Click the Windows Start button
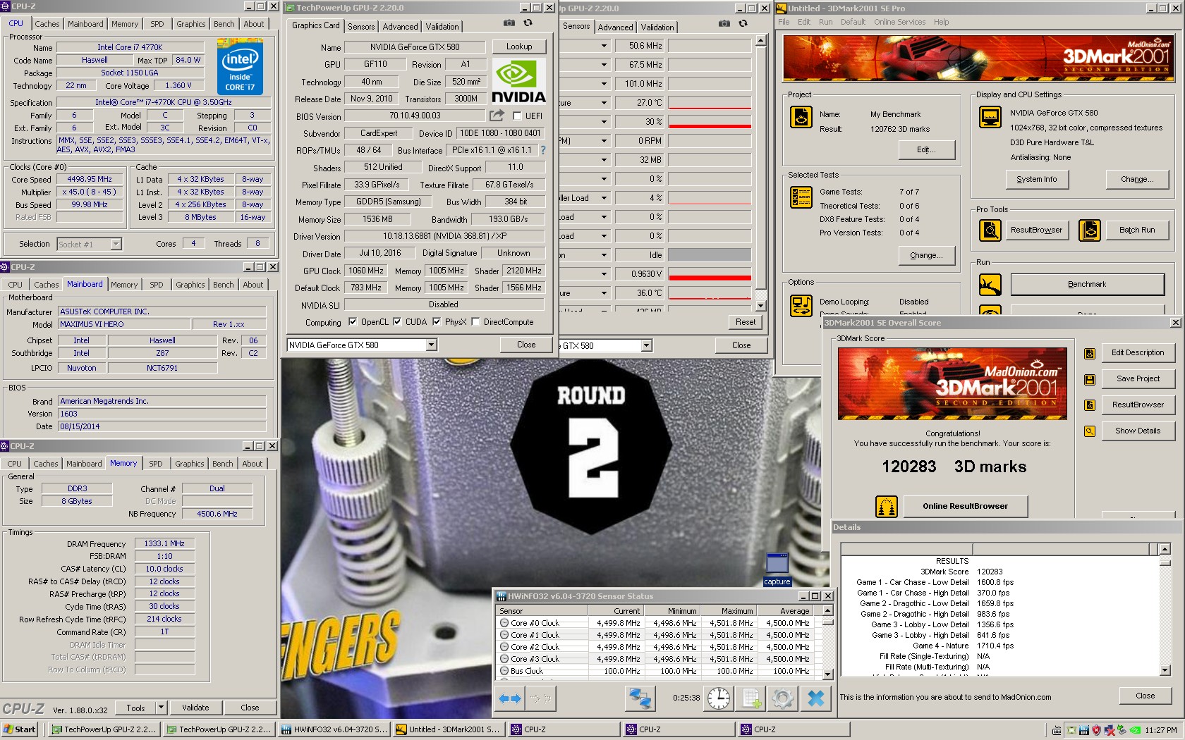1185x740 pixels. [x=20, y=729]
